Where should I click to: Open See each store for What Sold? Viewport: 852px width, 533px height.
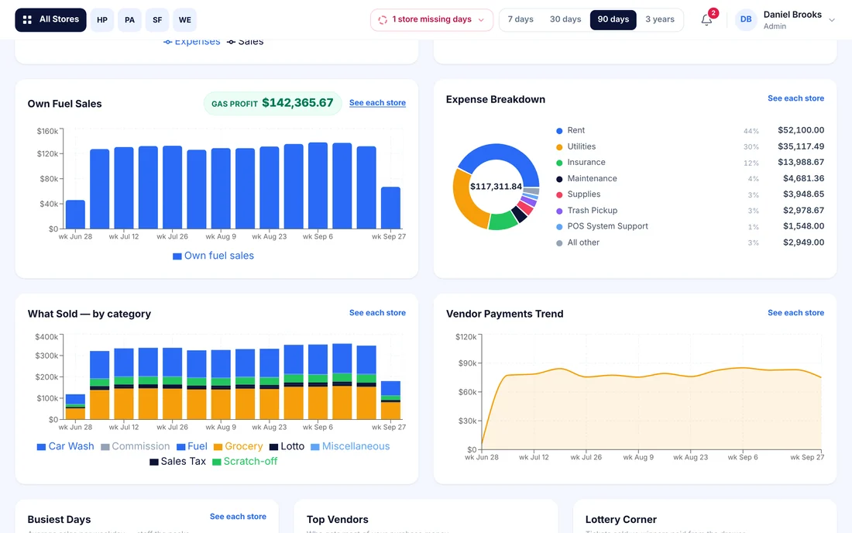point(377,313)
